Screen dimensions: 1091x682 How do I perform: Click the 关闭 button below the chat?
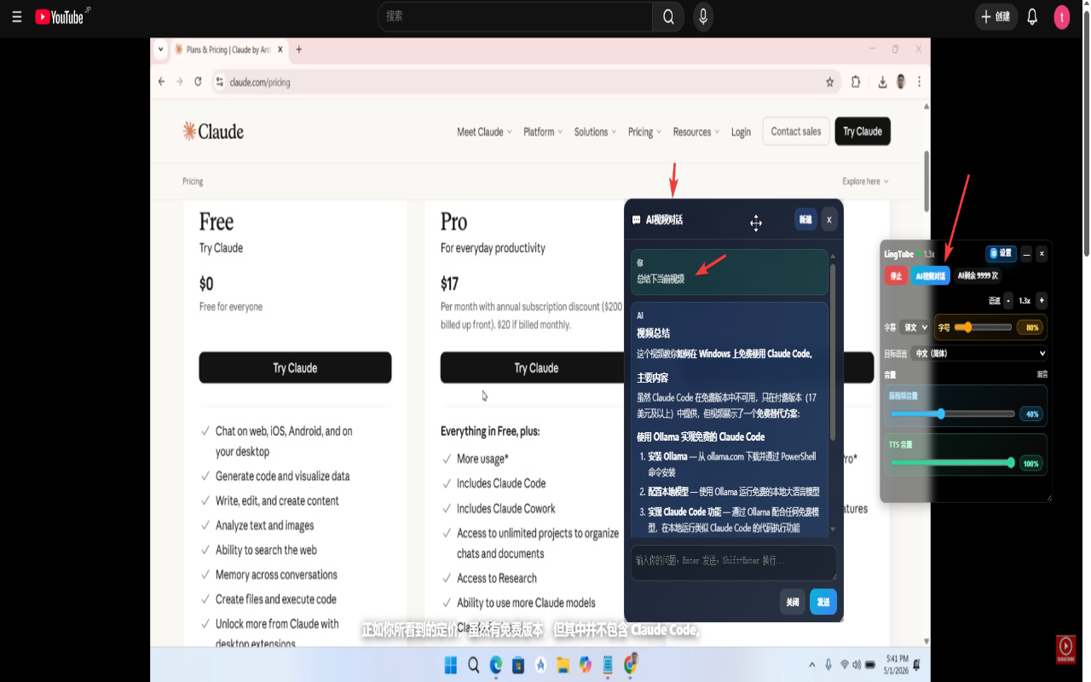793,602
